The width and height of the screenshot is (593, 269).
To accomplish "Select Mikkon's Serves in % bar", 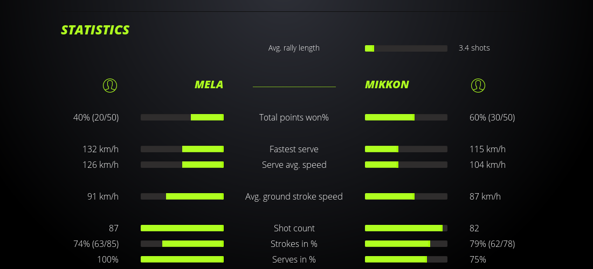I will 406,259.
